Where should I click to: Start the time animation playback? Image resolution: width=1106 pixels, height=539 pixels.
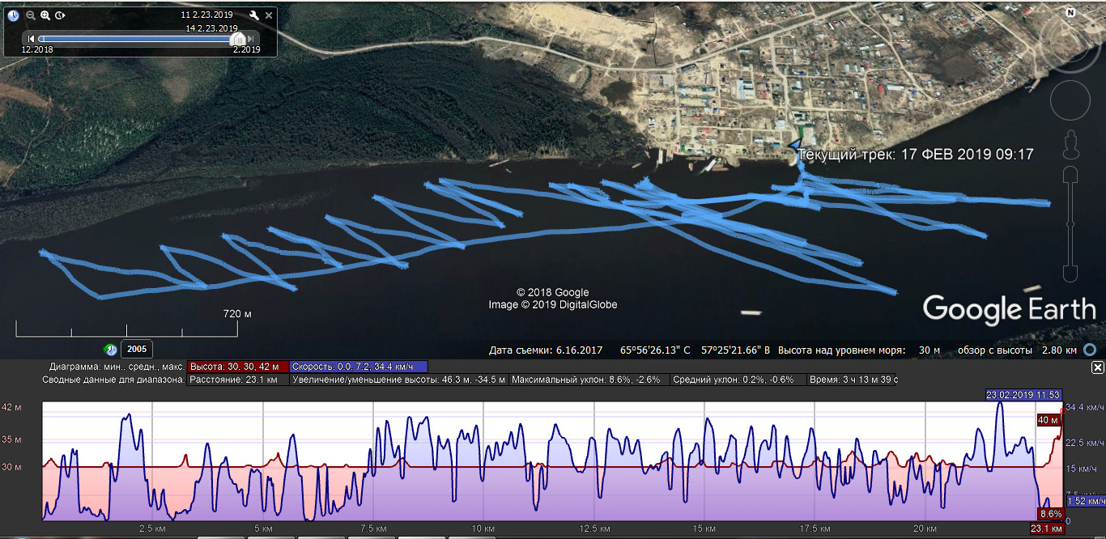click(x=61, y=15)
